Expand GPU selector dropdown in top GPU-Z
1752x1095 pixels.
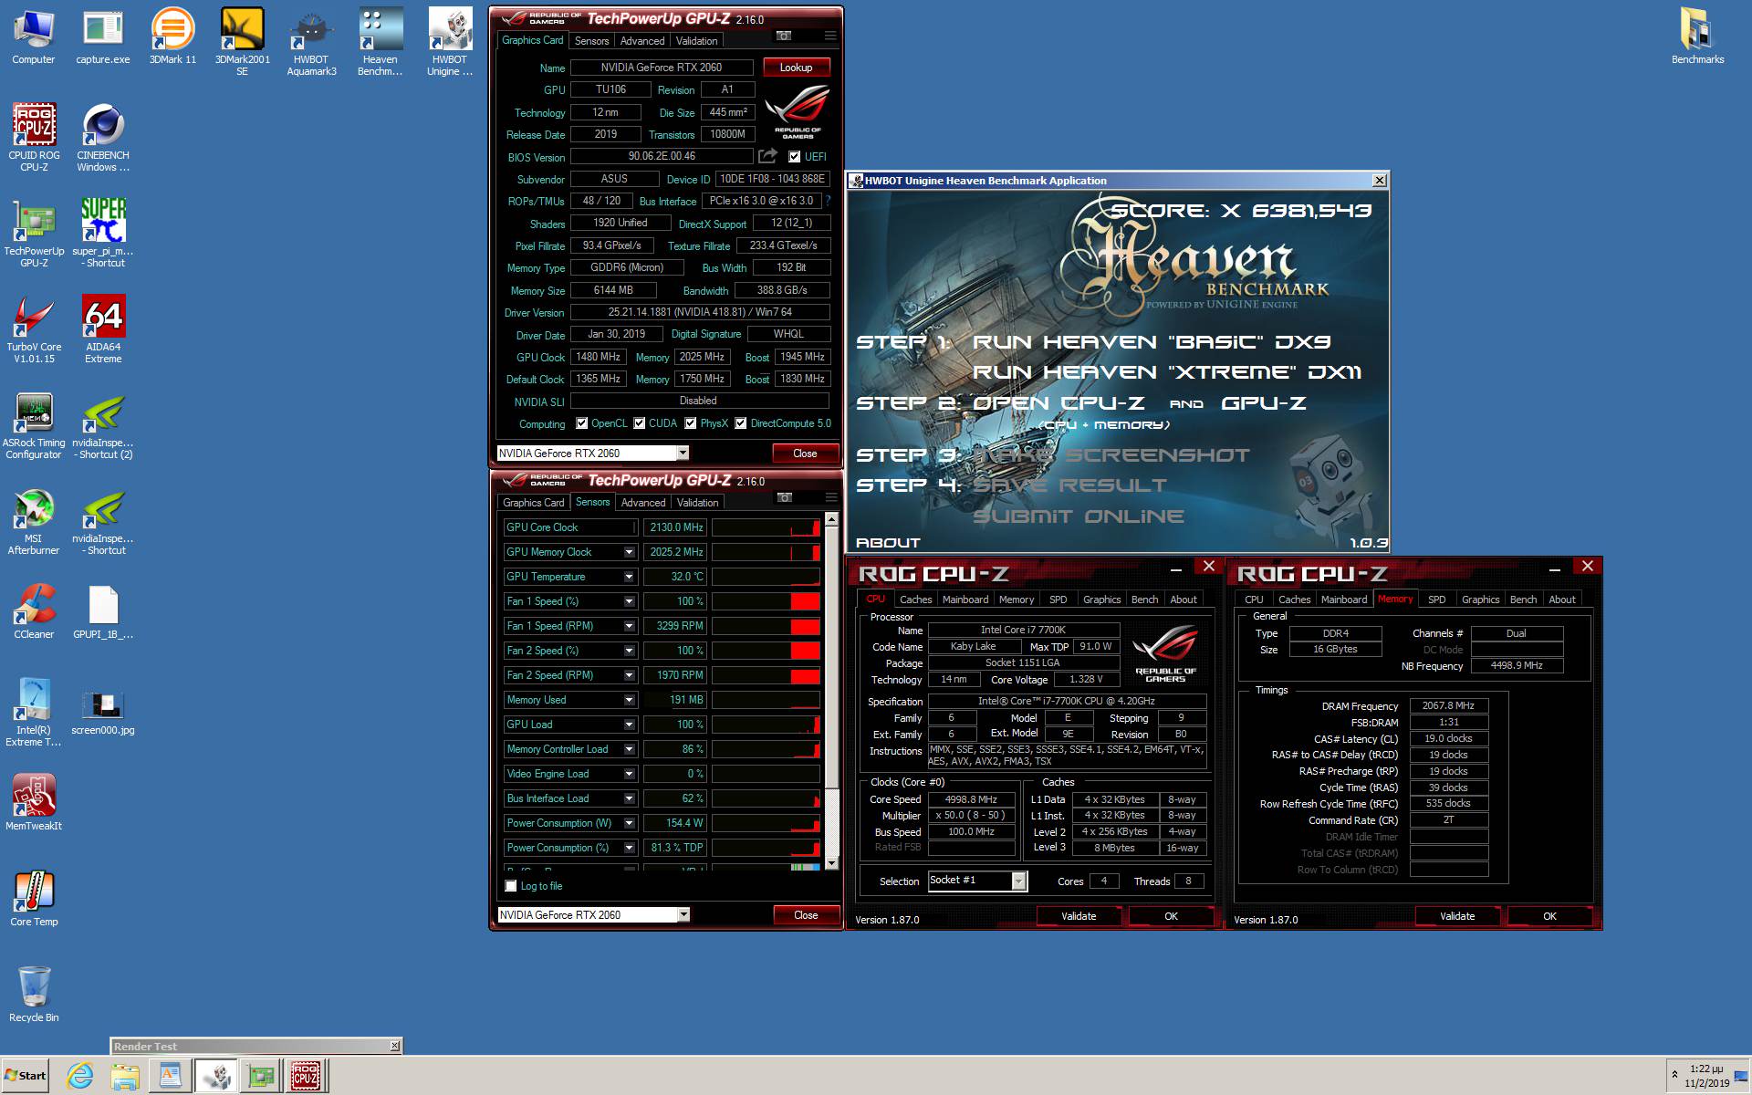pyautogui.click(x=682, y=453)
